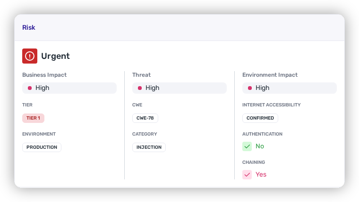
Task: Click the Threat column label
Action: tap(142, 75)
